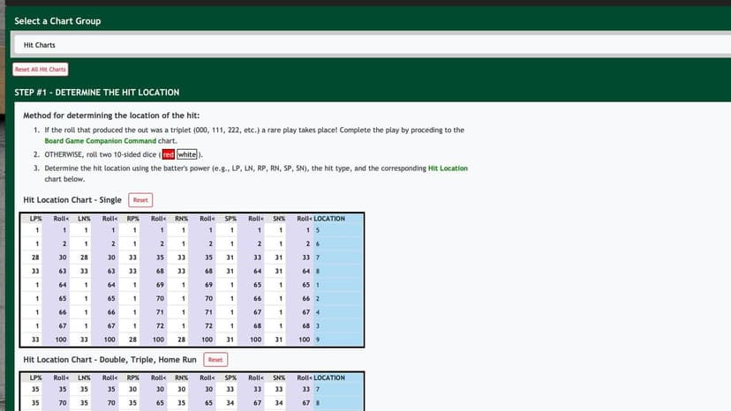Click the LOCATION header in the Single chart
731x411 pixels.
click(329, 219)
